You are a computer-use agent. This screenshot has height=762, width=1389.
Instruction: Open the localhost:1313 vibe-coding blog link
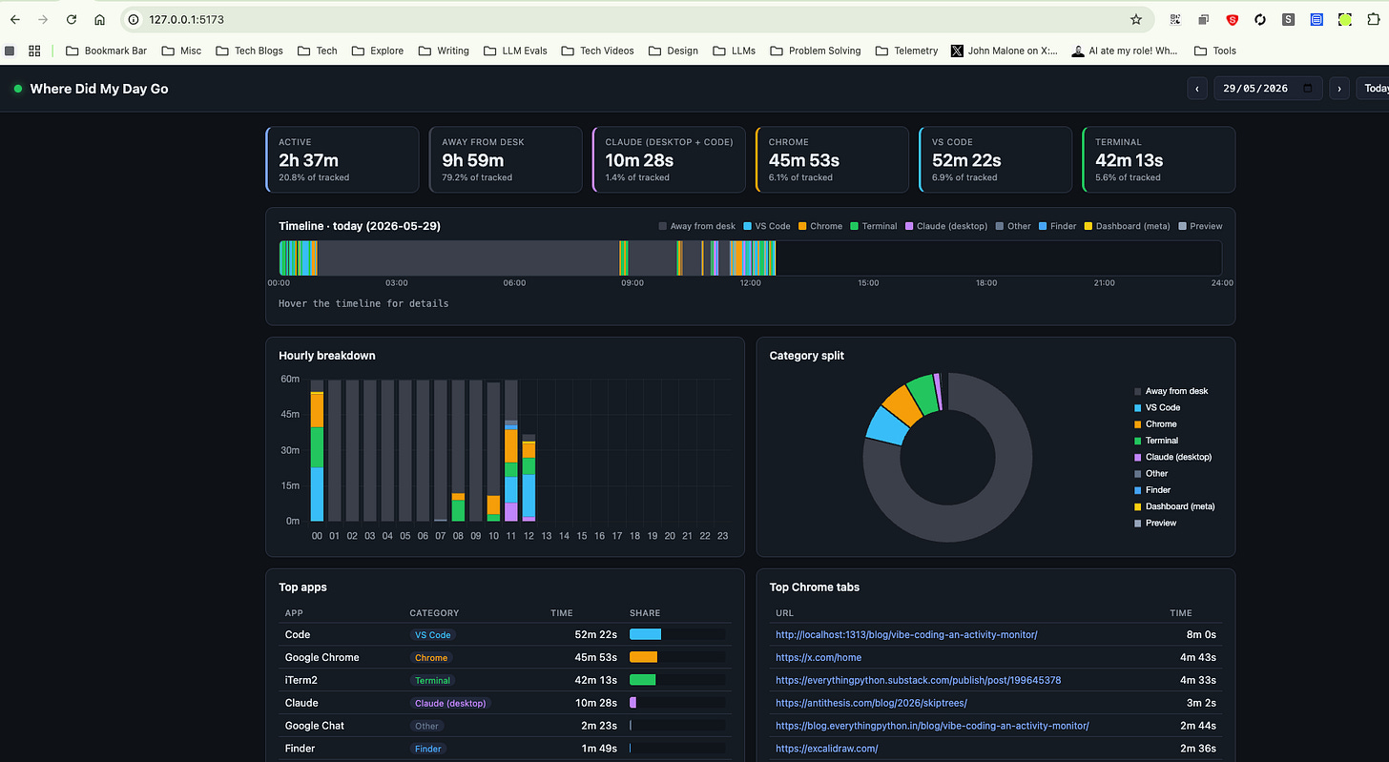click(906, 635)
